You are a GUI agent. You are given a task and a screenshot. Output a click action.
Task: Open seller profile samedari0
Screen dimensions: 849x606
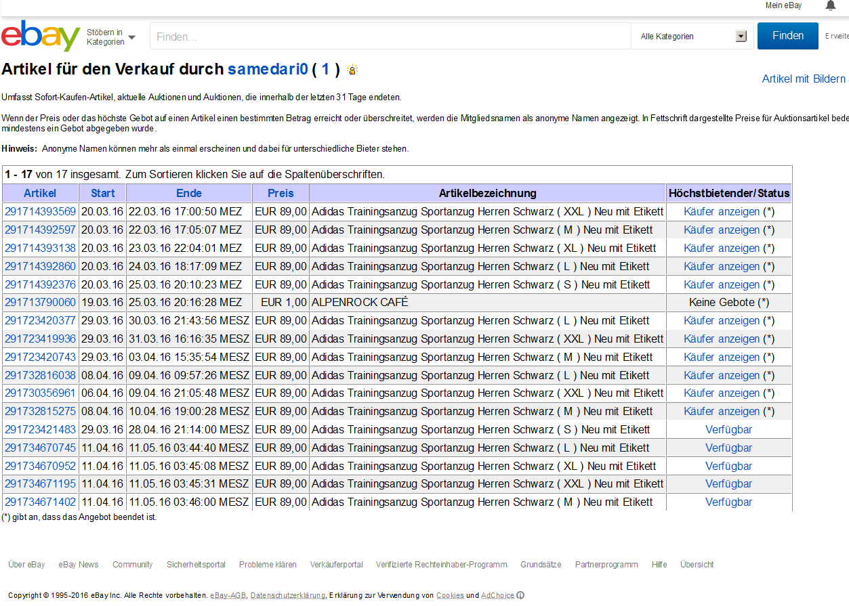[x=268, y=69]
